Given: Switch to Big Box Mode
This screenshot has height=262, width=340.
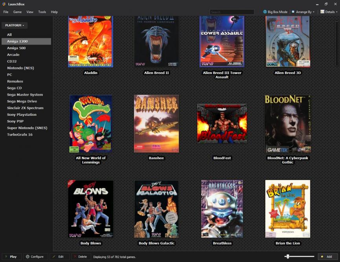Looking at the screenshot, I should (275, 12).
